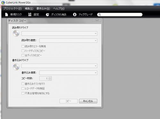This screenshot has height=119, width=160.
Task: Increase コピー枚数 with up arrow
Action: (x=50, y=78)
